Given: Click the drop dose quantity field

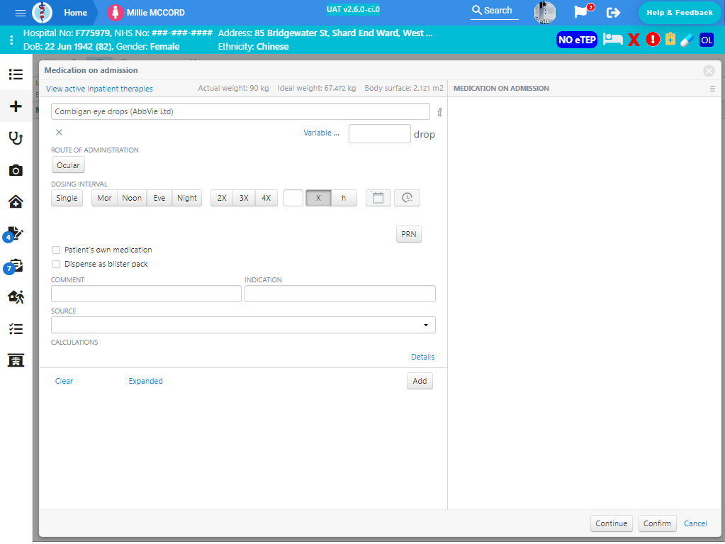Looking at the screenshot, I should [x=380, y=133].
